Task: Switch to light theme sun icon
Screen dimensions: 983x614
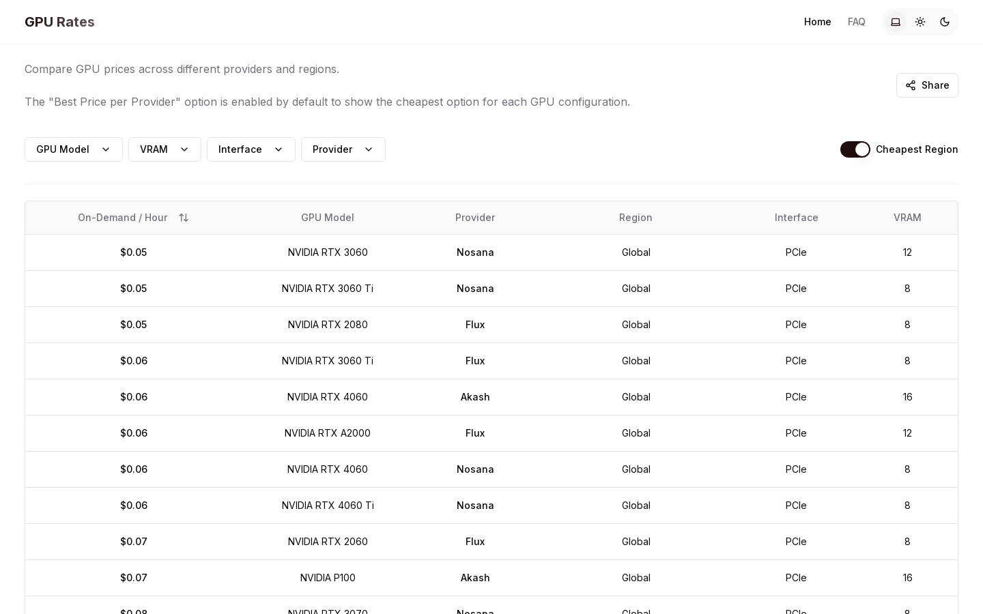Action: [x=920, y=22]
